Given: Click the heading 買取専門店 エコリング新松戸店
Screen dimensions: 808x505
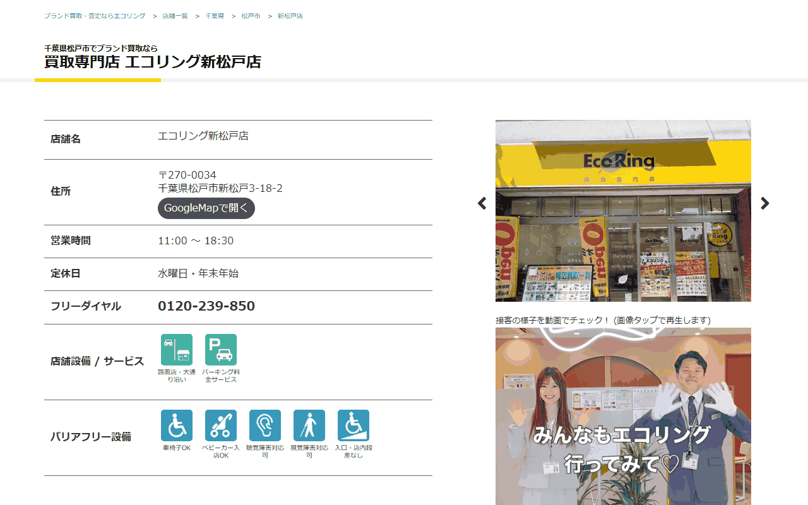Looking at the screenshot, I should point(153,62).
